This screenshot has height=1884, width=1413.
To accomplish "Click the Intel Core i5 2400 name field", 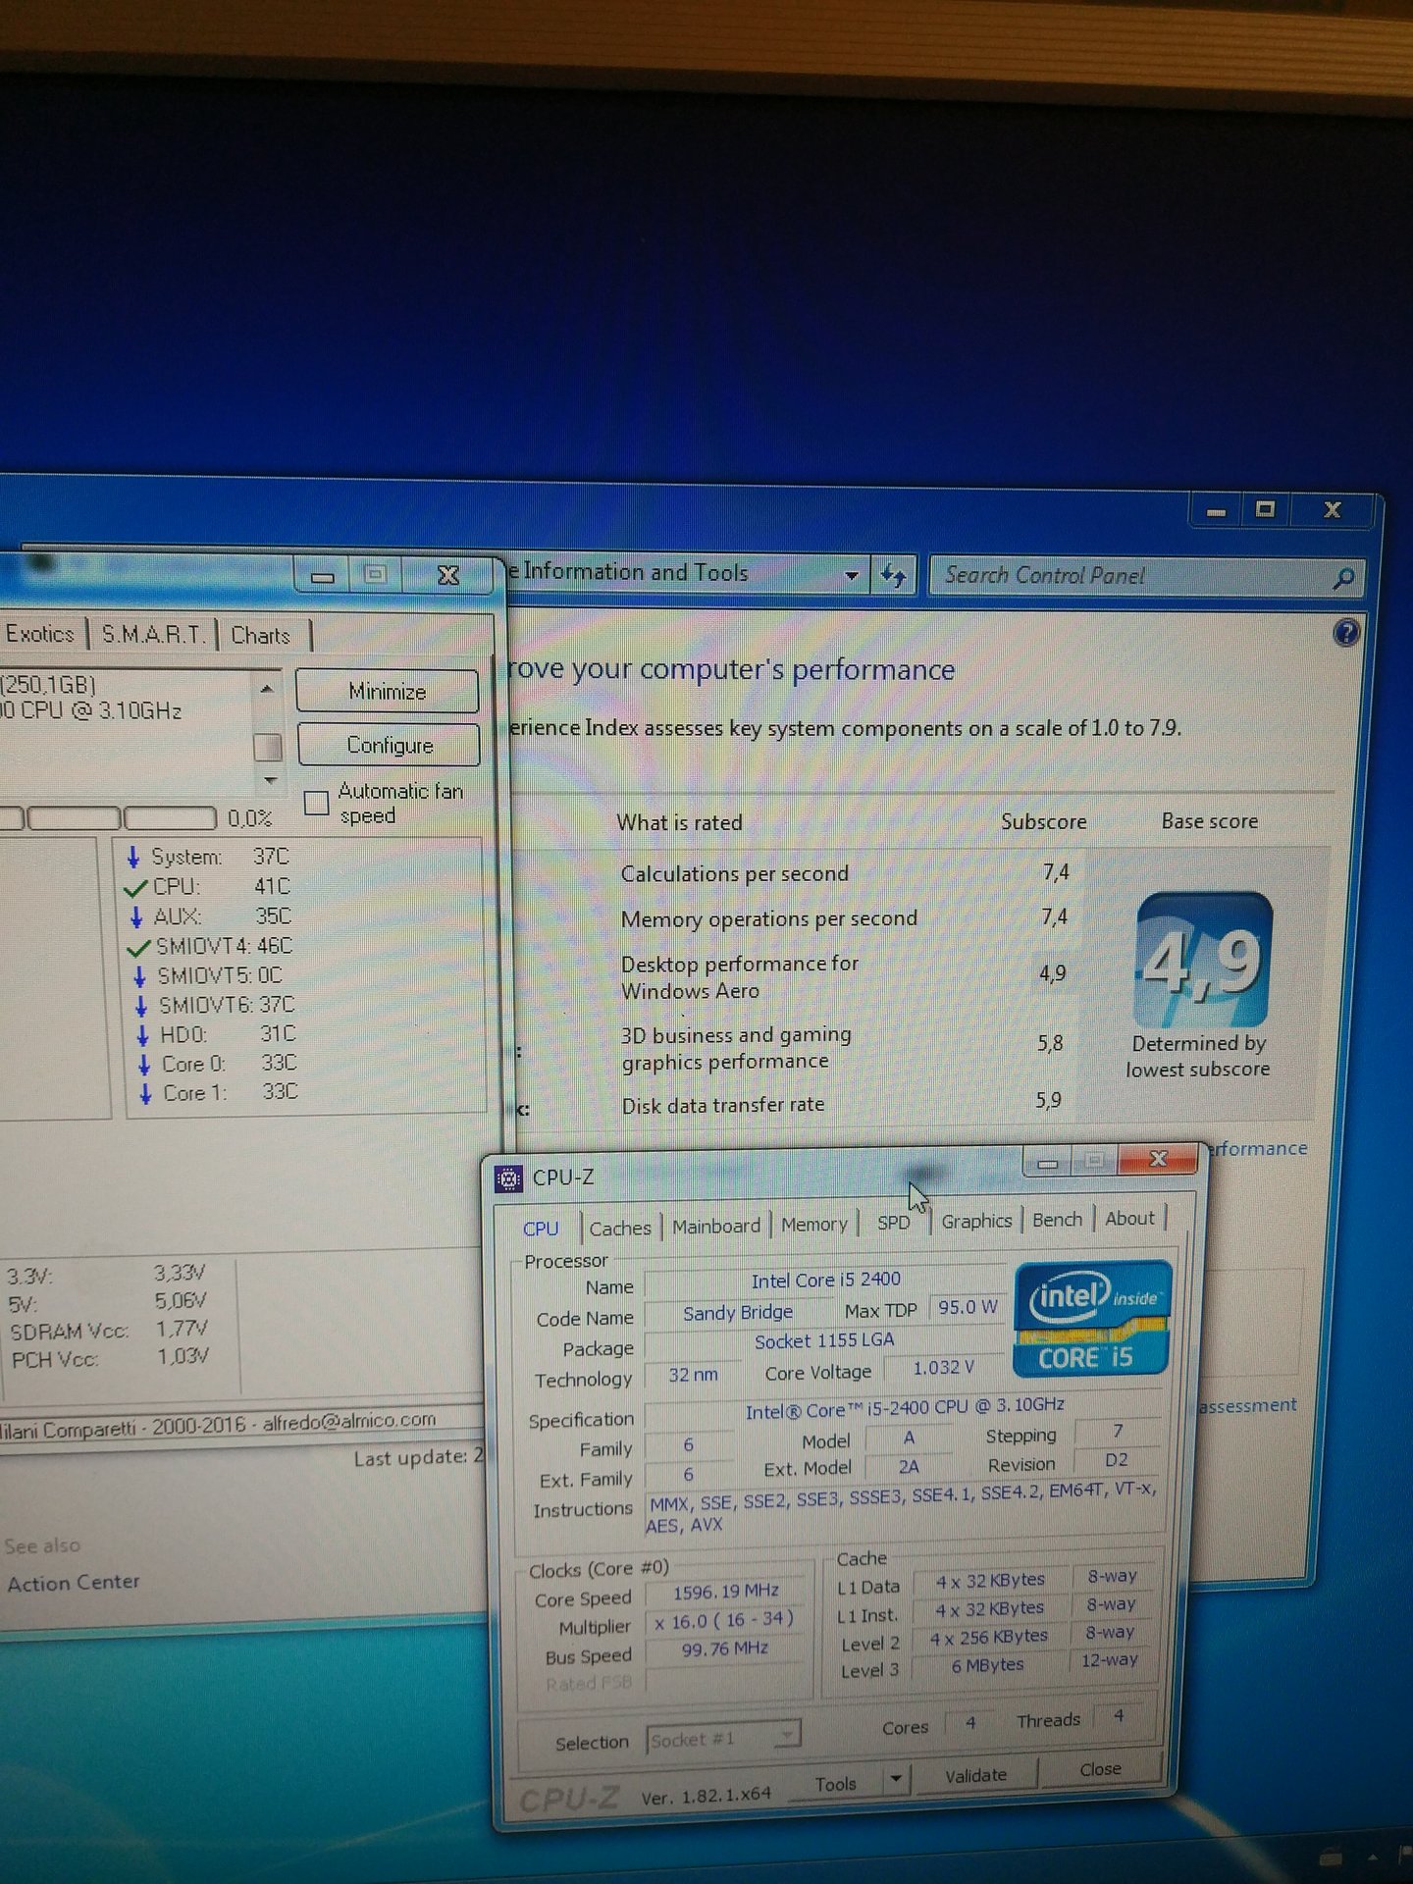I will [825, 1280].
